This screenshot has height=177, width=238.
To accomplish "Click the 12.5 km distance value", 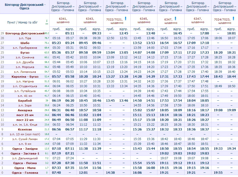I will (x=47, y=149).
